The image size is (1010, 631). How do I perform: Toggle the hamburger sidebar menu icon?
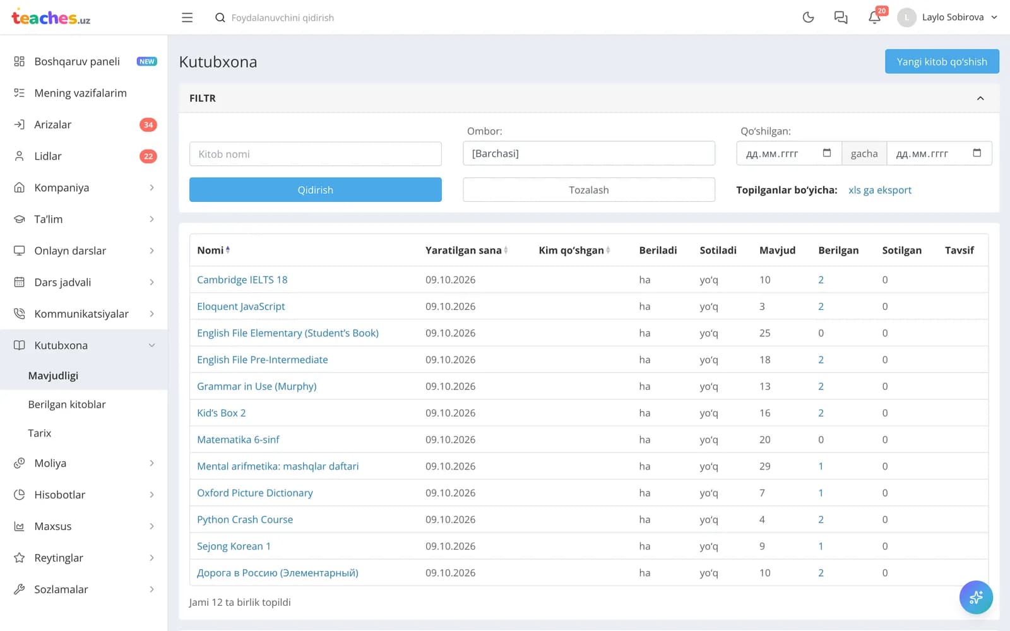click(x=187, y=18)
